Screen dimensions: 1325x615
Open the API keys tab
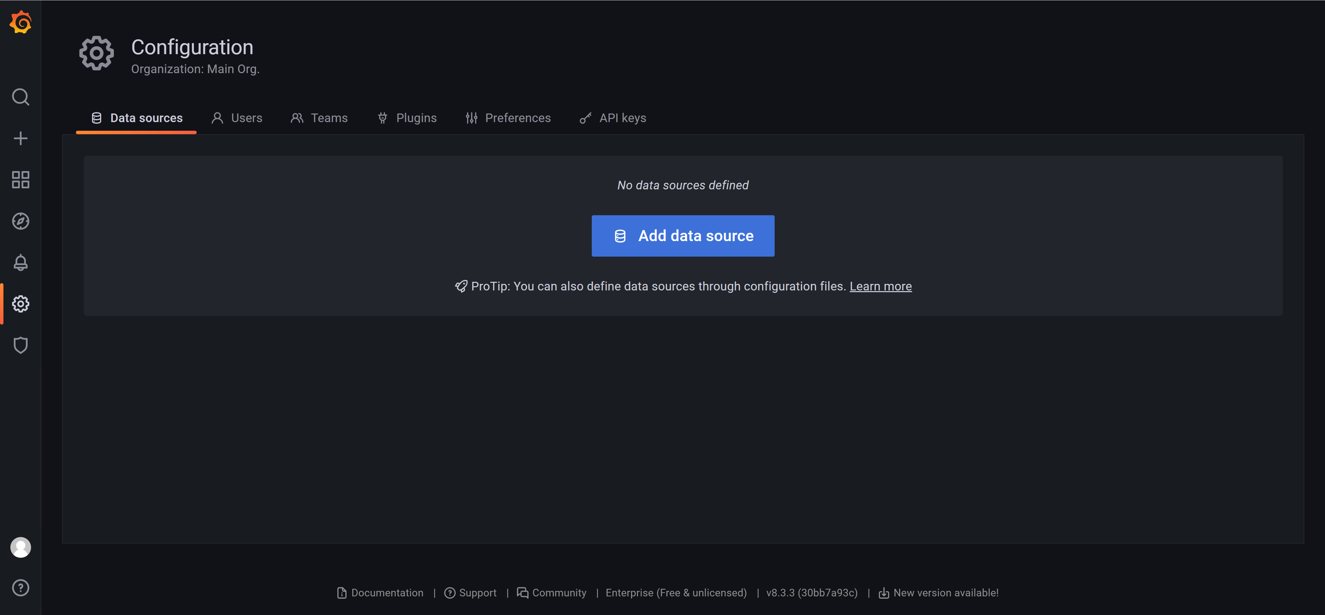(612, 118)
